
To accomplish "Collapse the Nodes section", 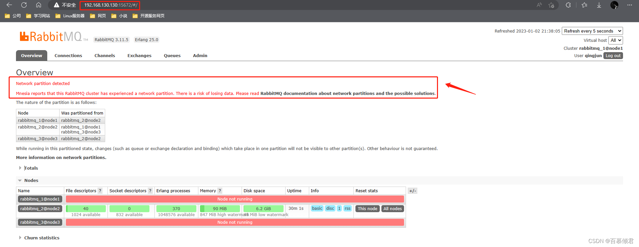I will tap(31, 180).
